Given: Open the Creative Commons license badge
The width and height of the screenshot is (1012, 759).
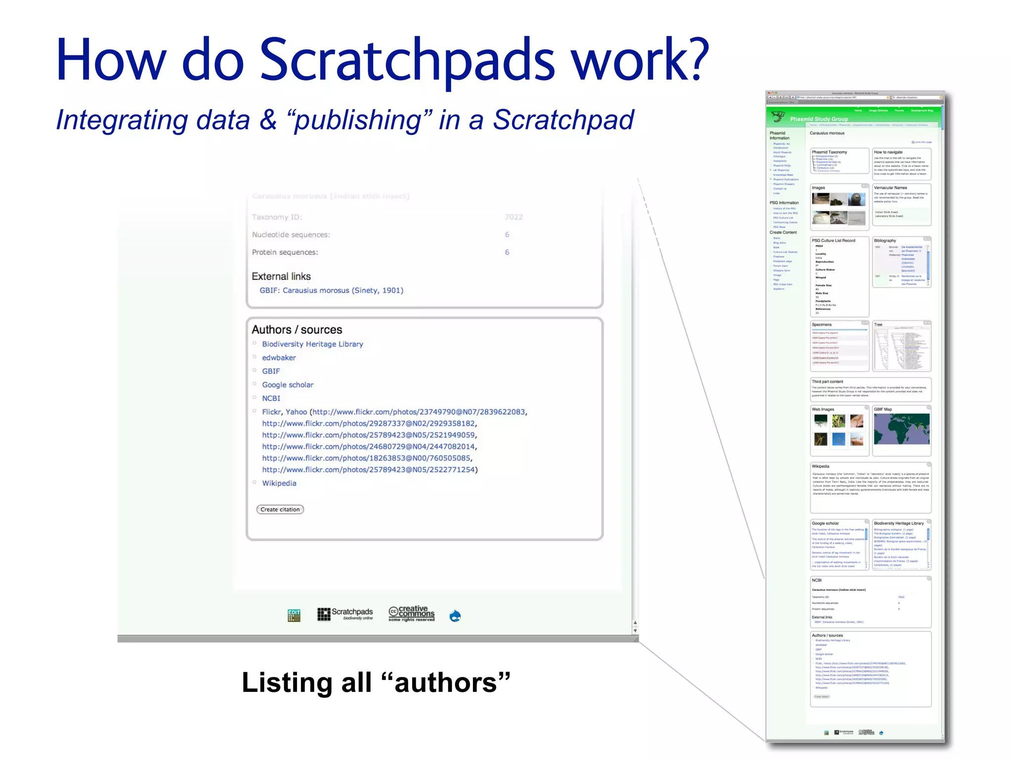Looking at the screenshot, I should 412,613.
